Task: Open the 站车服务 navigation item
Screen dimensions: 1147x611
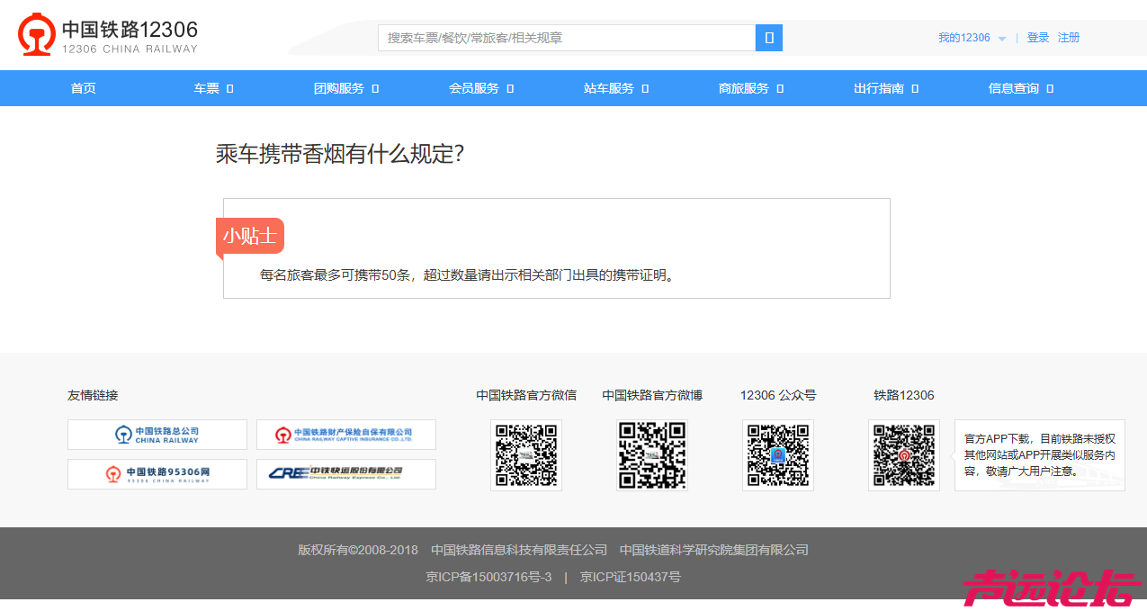Action: click(x=615, y=88)
